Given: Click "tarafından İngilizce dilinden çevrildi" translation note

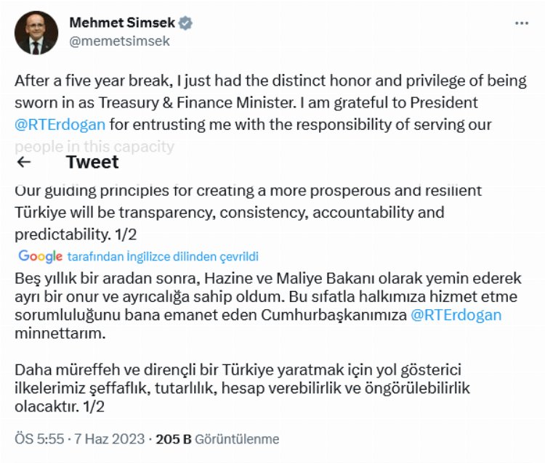Looking at the screenshot, I should pyautogui.click(x=163, y=256).
